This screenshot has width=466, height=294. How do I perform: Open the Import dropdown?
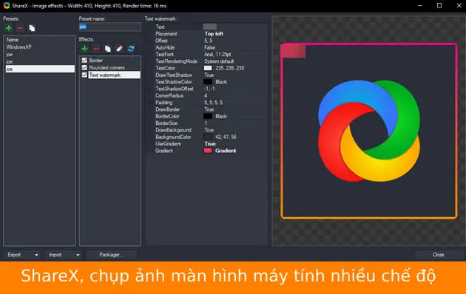tap(64, 255)
